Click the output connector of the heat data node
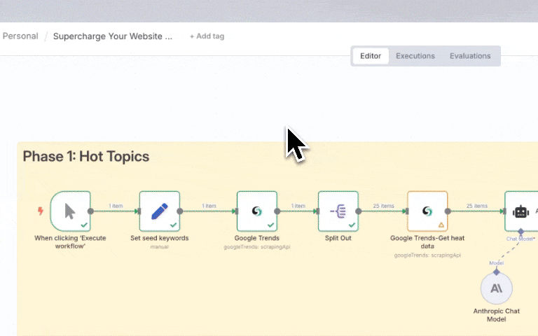This screenshot has height=336, width=538. [x=448, y=211]
